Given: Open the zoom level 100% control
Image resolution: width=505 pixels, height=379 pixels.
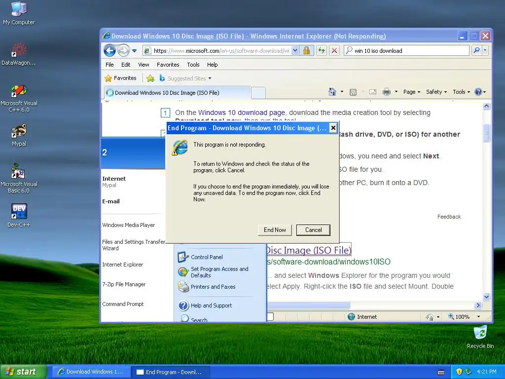Looking at the screenshot, I should click(x=464, y=317).
